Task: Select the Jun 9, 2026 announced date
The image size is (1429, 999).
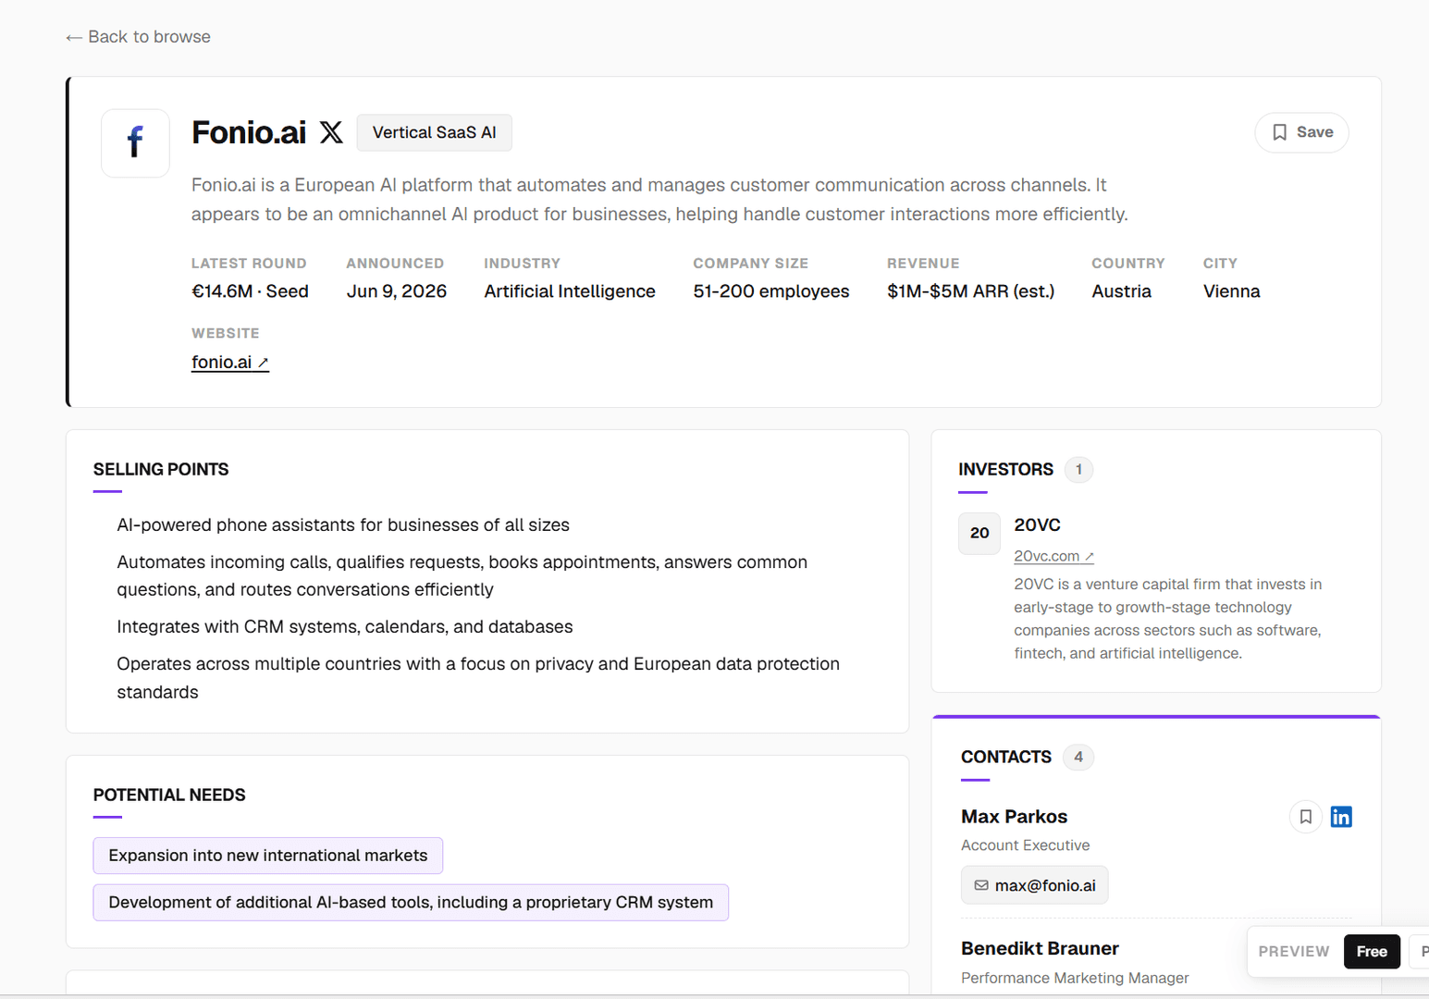Action: 397,291
